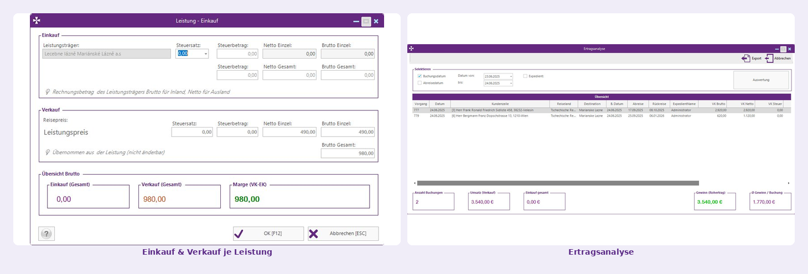Click the Leistungsträger field

[107, 54]
